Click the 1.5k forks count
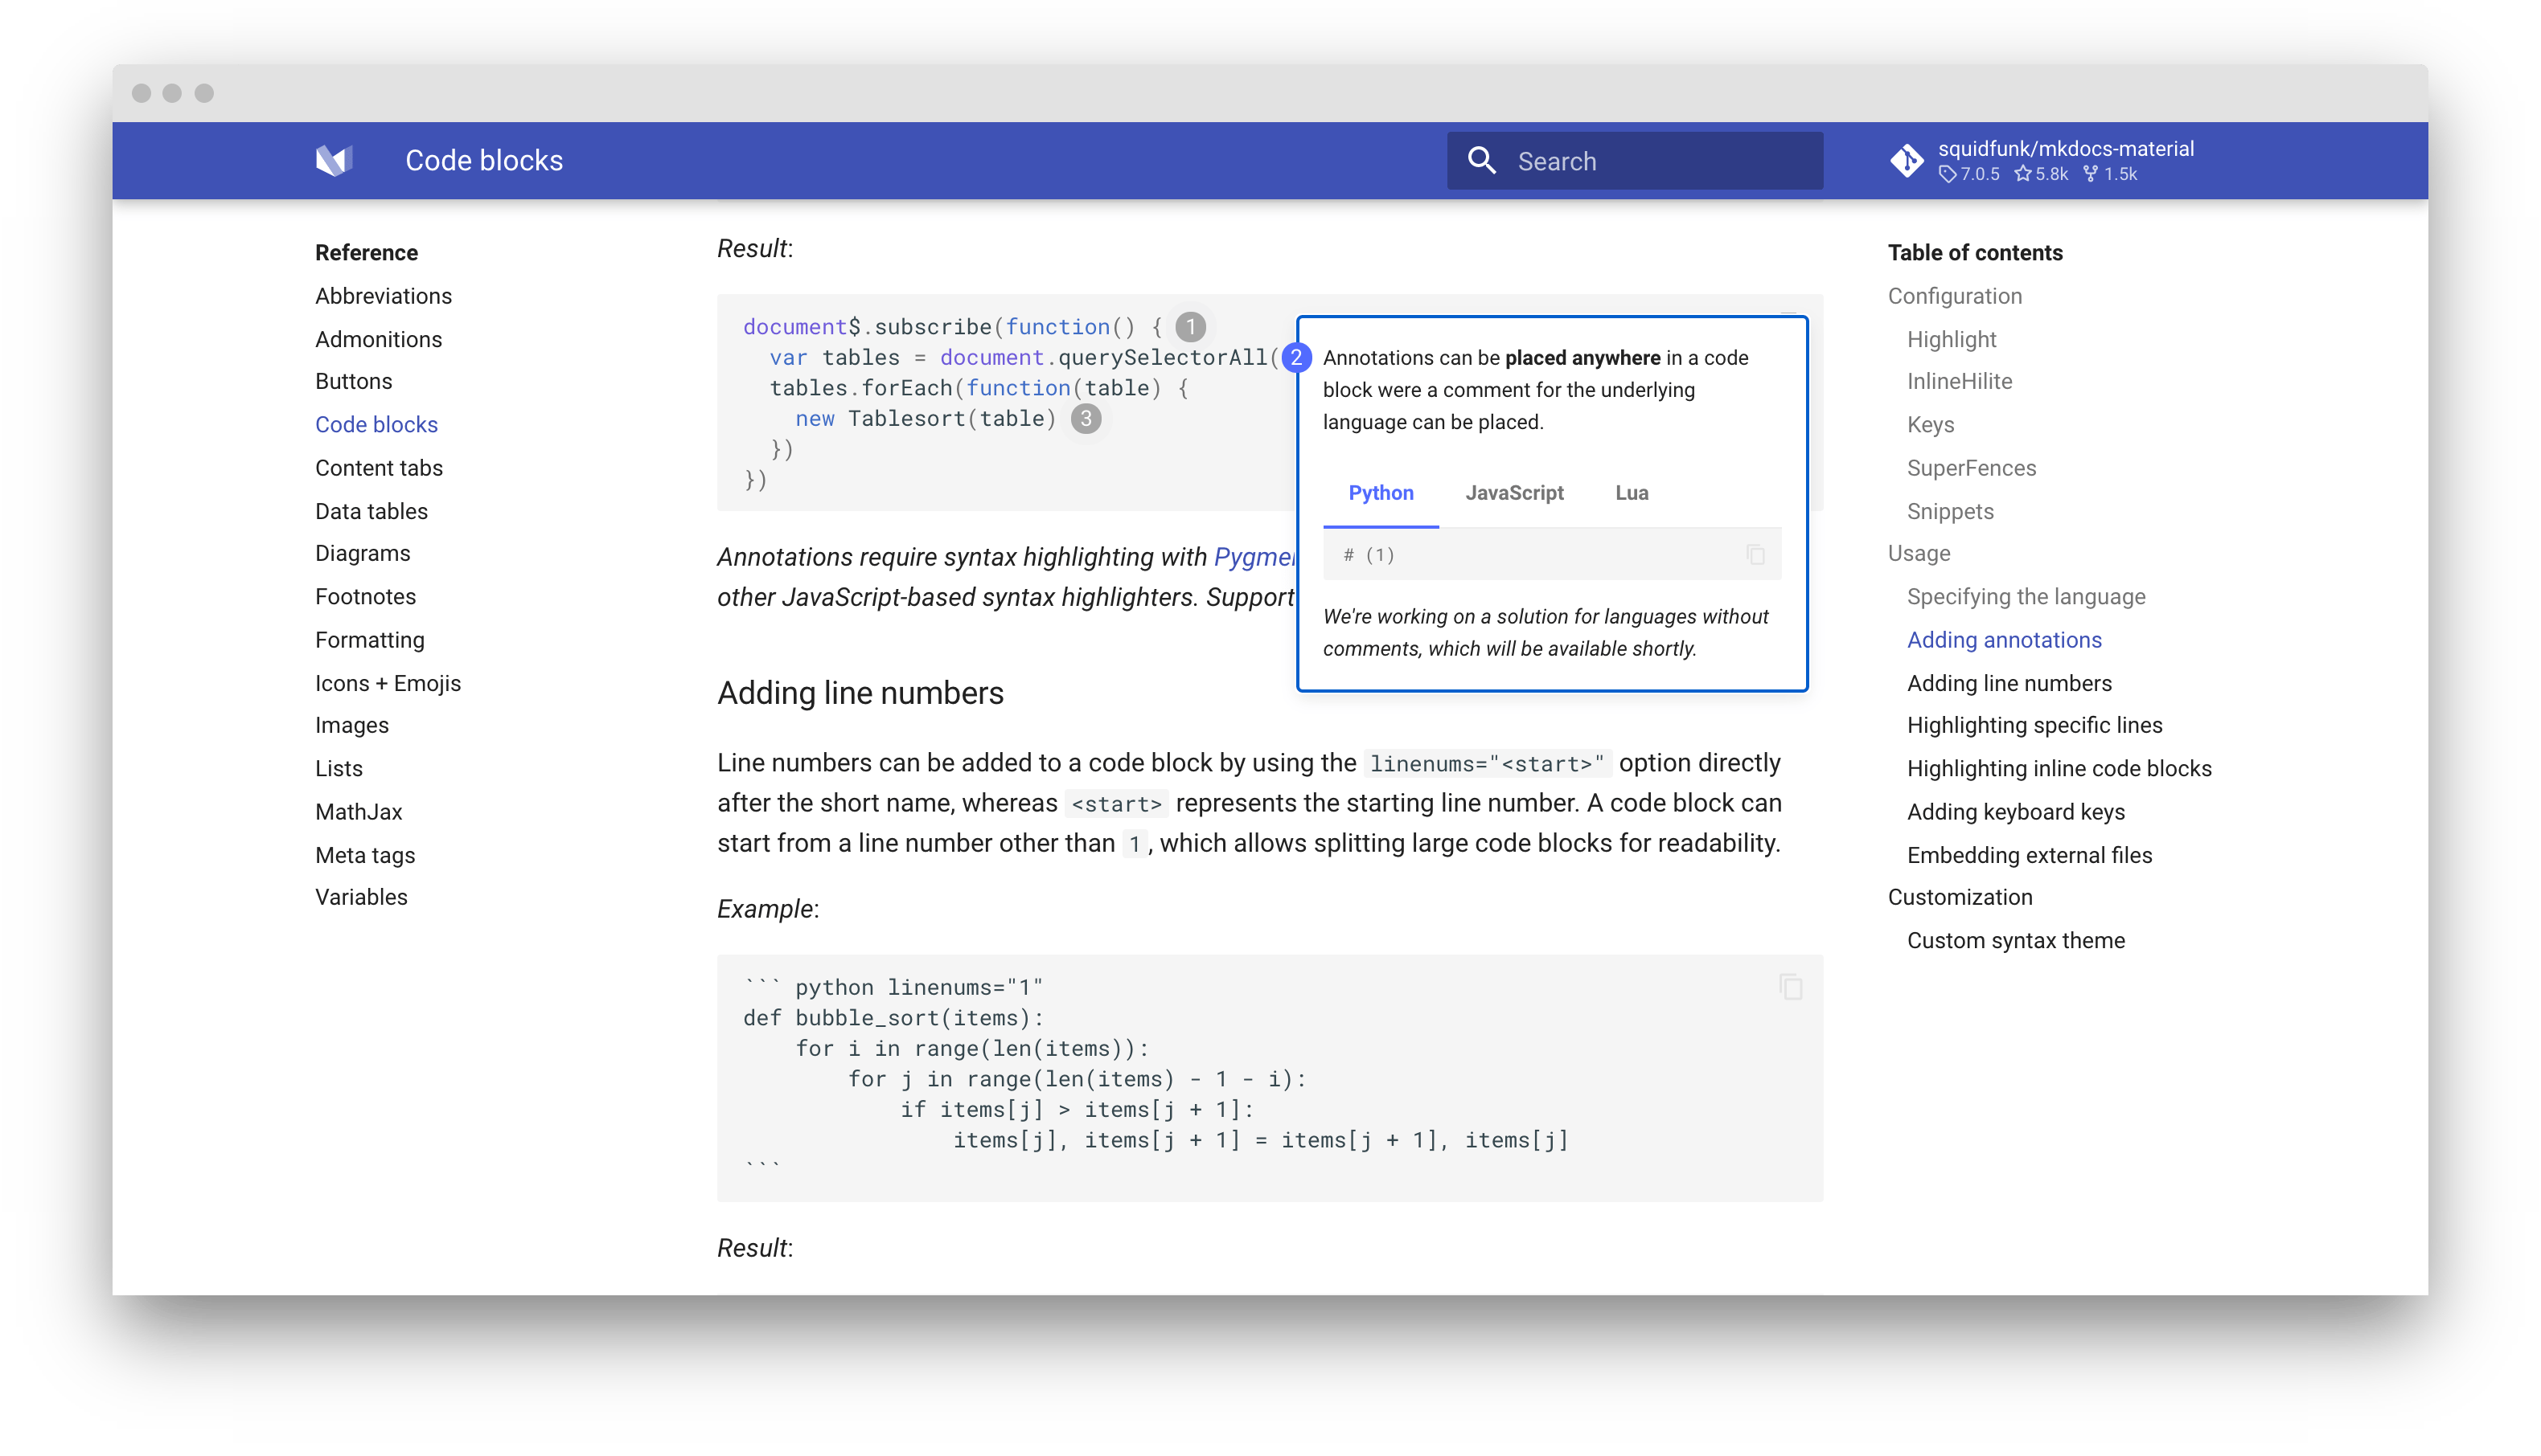The height and width of the screenshot is (1456, 2541). tap(2110, 174)
